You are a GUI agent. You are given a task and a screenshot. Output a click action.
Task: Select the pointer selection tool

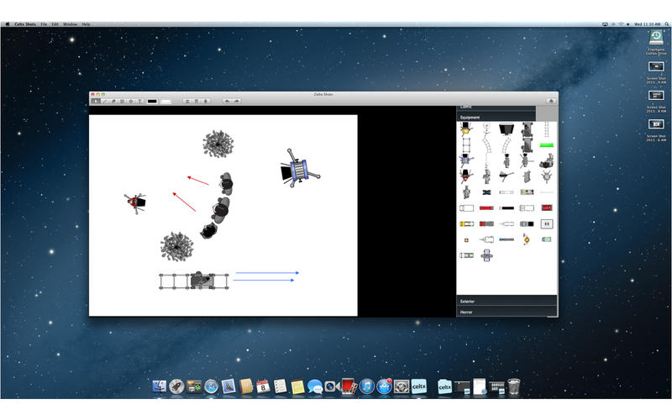click(96, 101)
